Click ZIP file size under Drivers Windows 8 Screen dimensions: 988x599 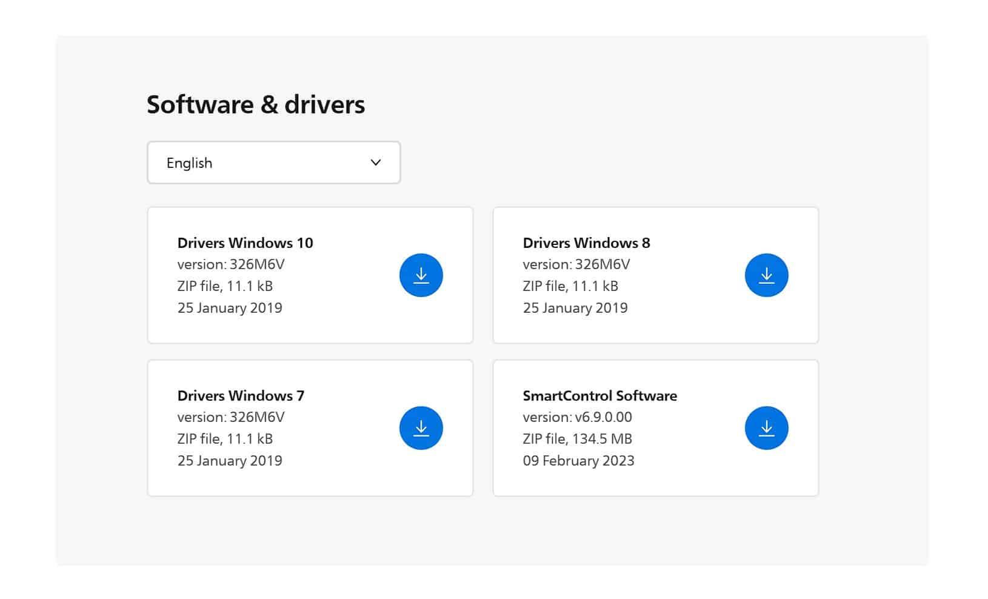[x=570, y=286]
